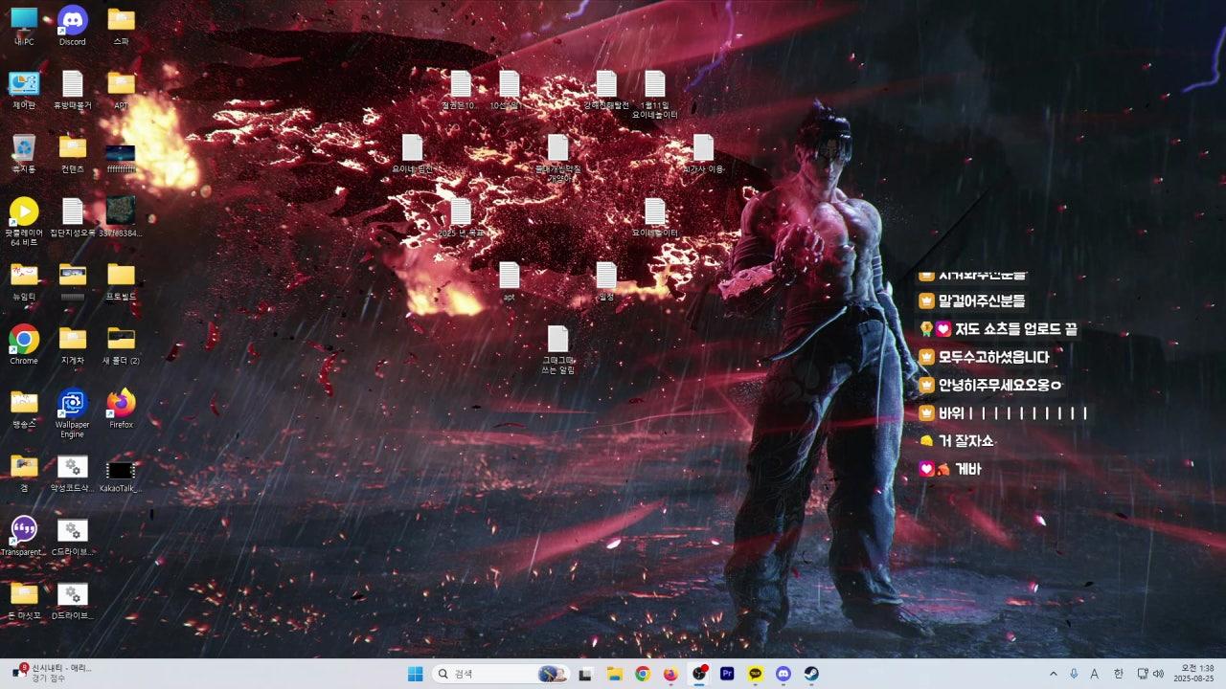Select the 1월11일 요이네놀이터 text file
This screenshot has width=1226, height=689.
coord(655,95)
